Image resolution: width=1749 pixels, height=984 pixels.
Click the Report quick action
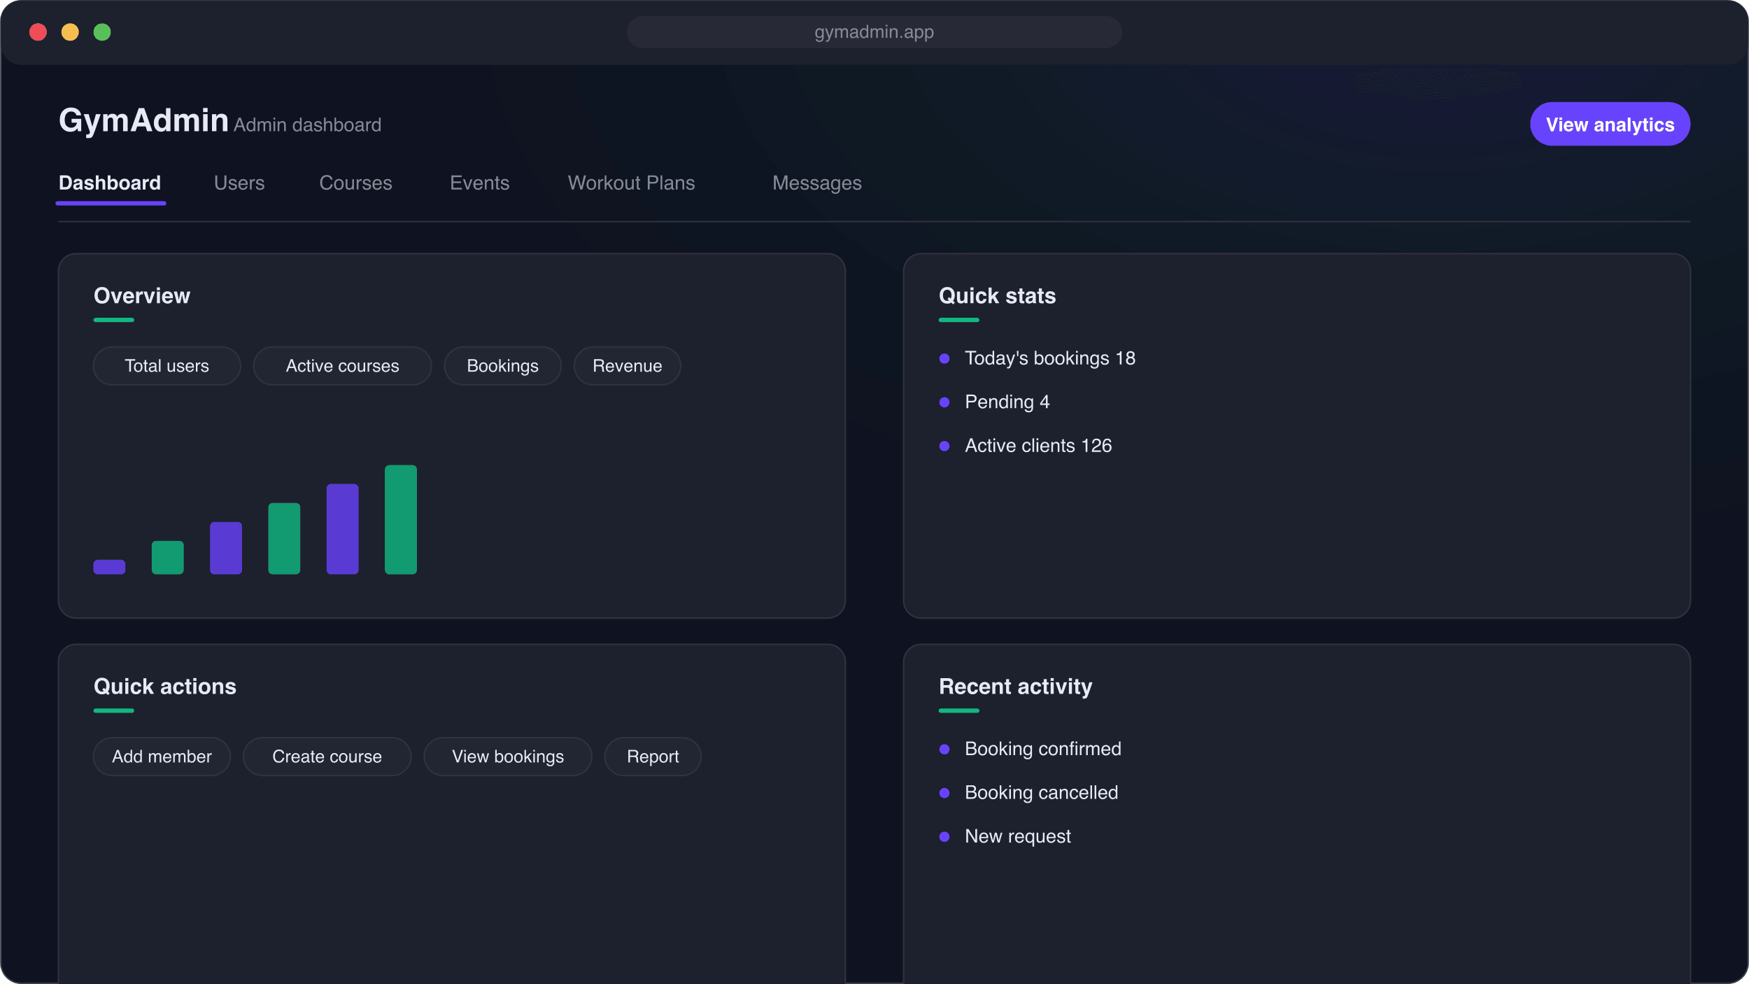coord(652,757)
